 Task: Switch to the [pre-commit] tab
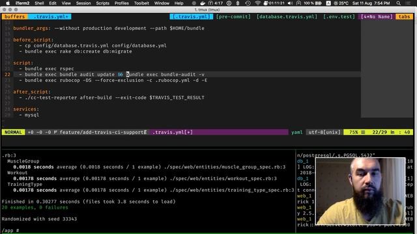tap(233, 16)
